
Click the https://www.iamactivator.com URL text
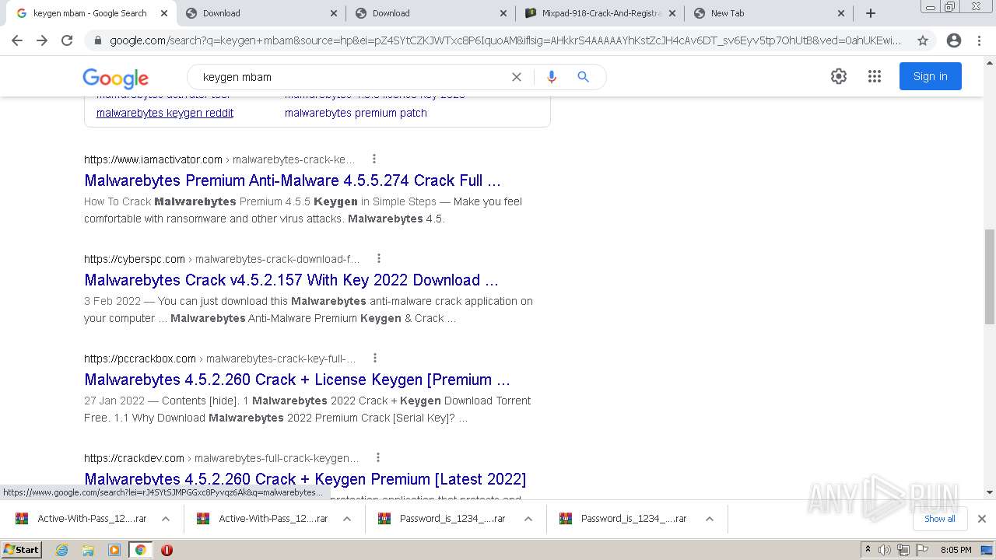pos(153,159)
